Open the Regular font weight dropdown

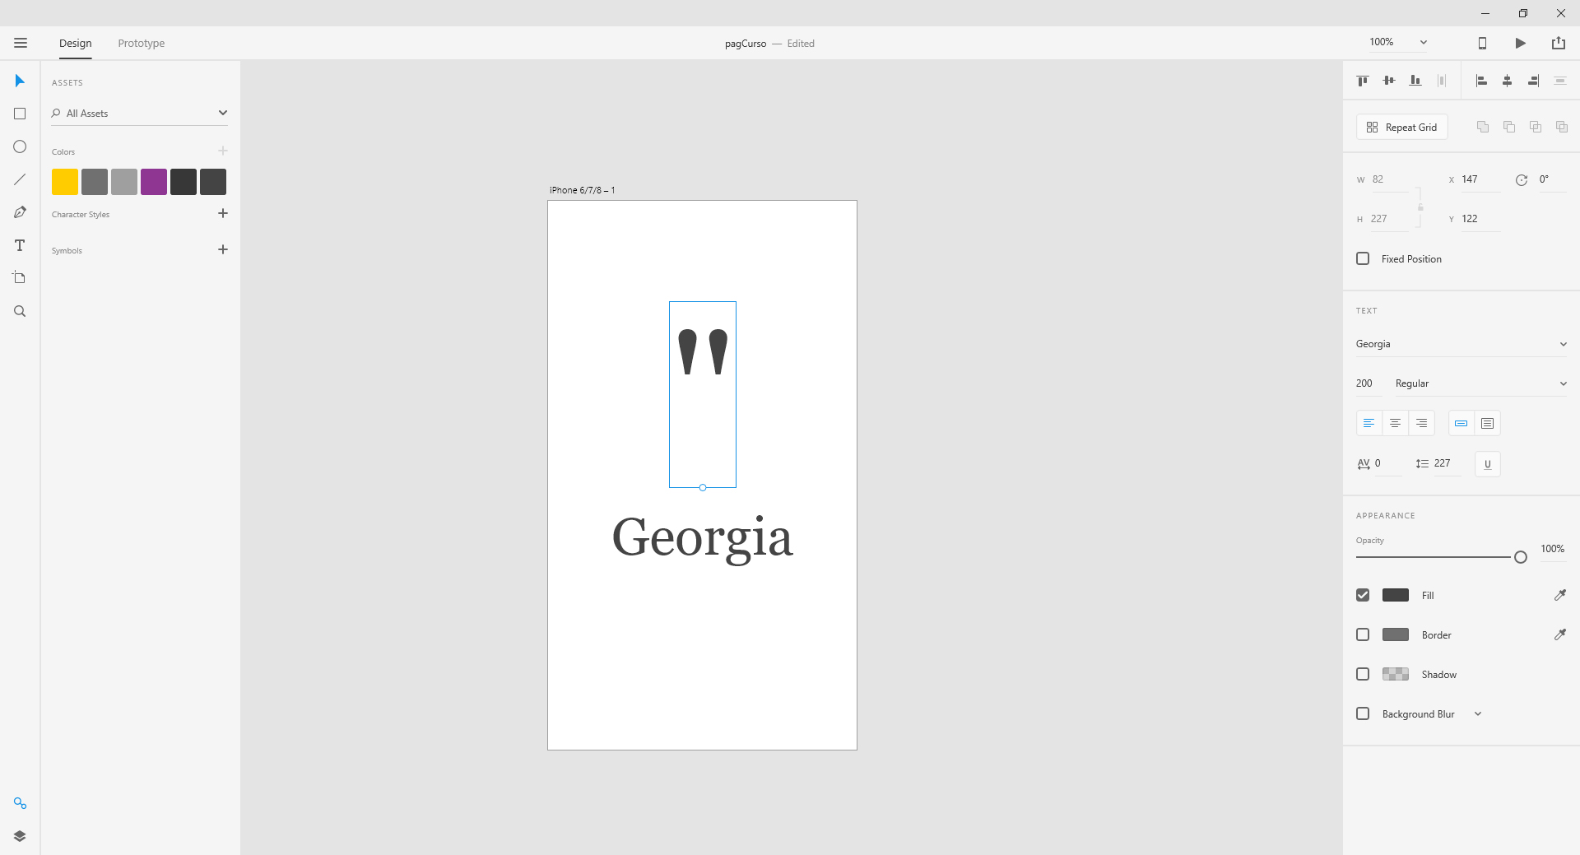pos(1481,383)
